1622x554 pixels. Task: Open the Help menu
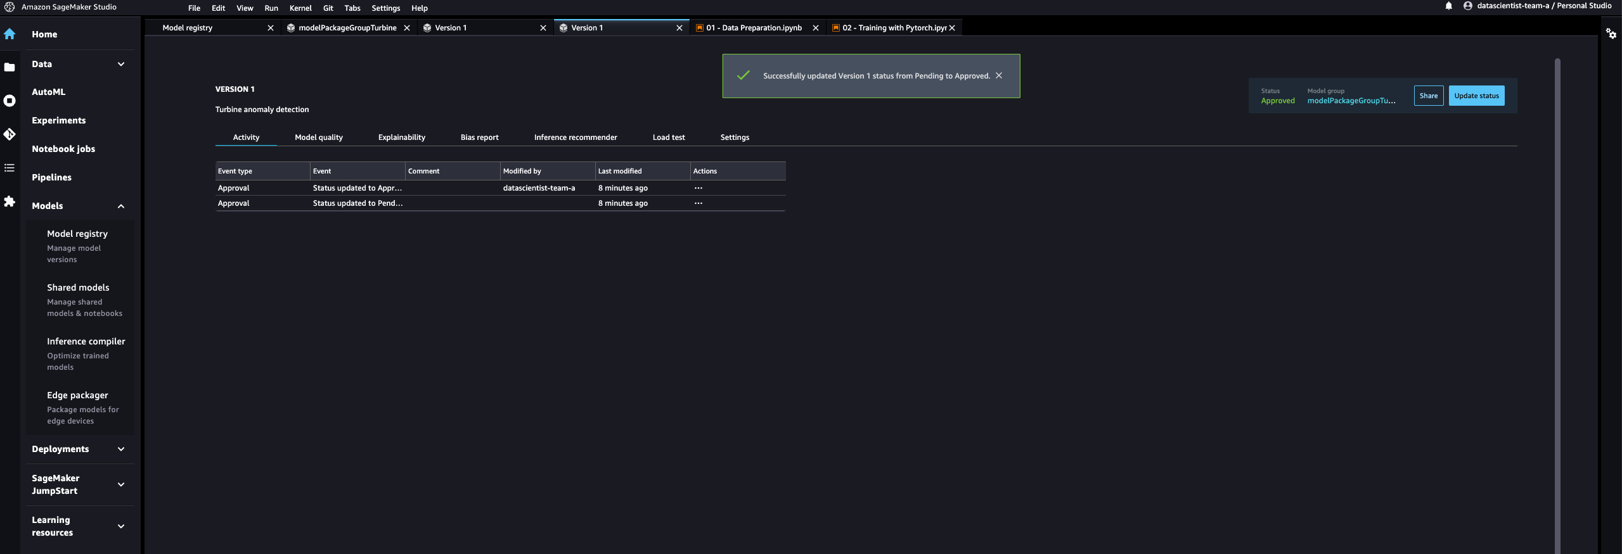pos(420,8)
